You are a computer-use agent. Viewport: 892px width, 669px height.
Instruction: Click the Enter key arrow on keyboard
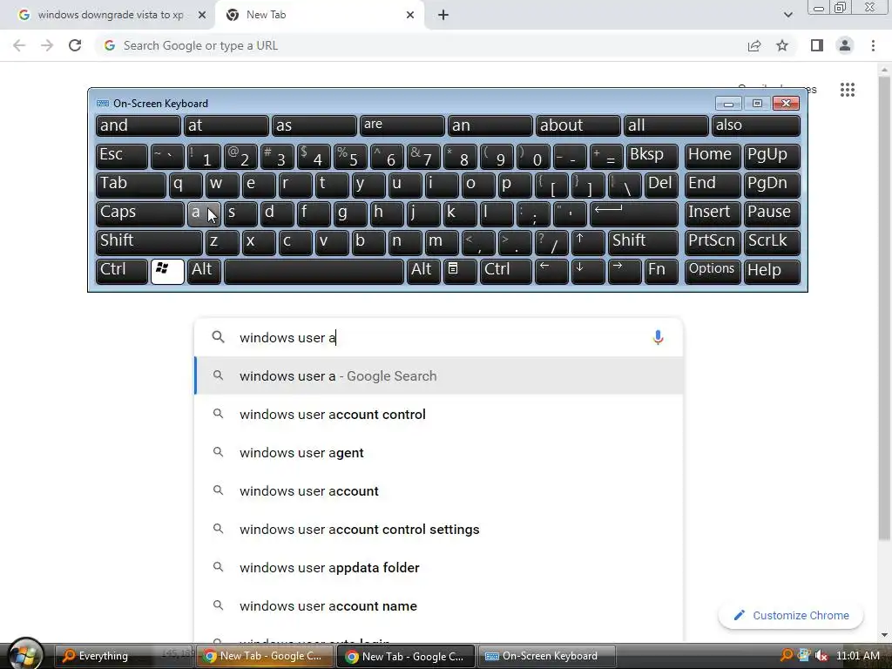click(x=634, y=213)
